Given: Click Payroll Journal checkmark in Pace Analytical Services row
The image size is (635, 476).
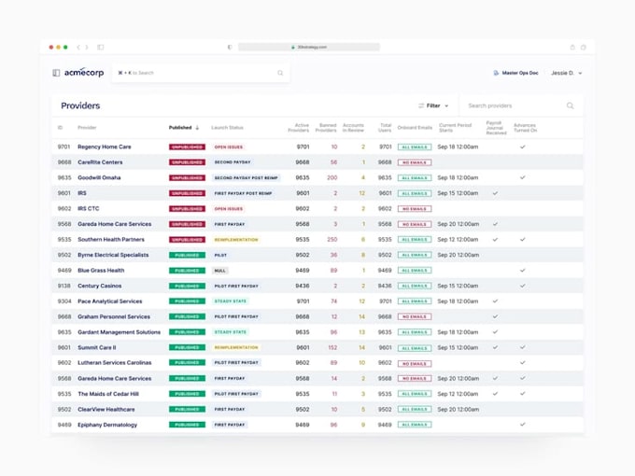Looking at the screenshot, I should pyautogui.click(x=495, y=301).
